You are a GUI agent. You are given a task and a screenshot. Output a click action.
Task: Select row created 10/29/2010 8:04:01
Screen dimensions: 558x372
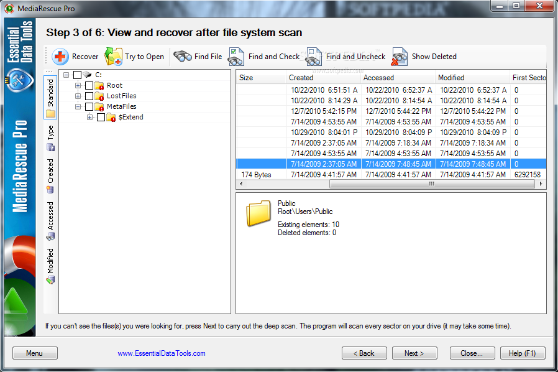click(x=391, y=133)
